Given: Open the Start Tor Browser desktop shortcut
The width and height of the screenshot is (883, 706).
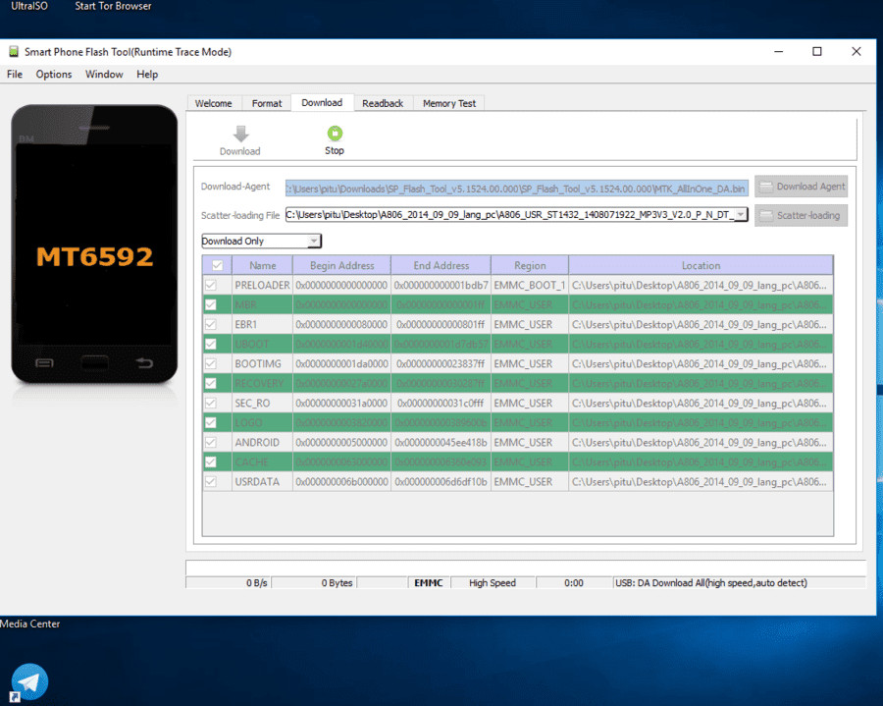Looking at the screenshot, I should [113, 6].
